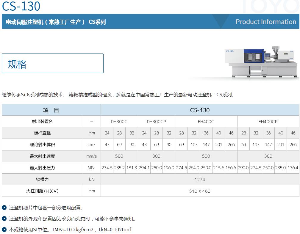The width and height of the screenshot is (300, 234).
Task: Click the 电动伺服注塑机 CS系列 banner title
Action: pos(56,22)
